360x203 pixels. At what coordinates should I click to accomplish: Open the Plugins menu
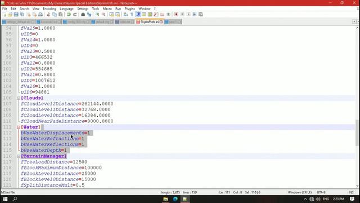(130, 9)
